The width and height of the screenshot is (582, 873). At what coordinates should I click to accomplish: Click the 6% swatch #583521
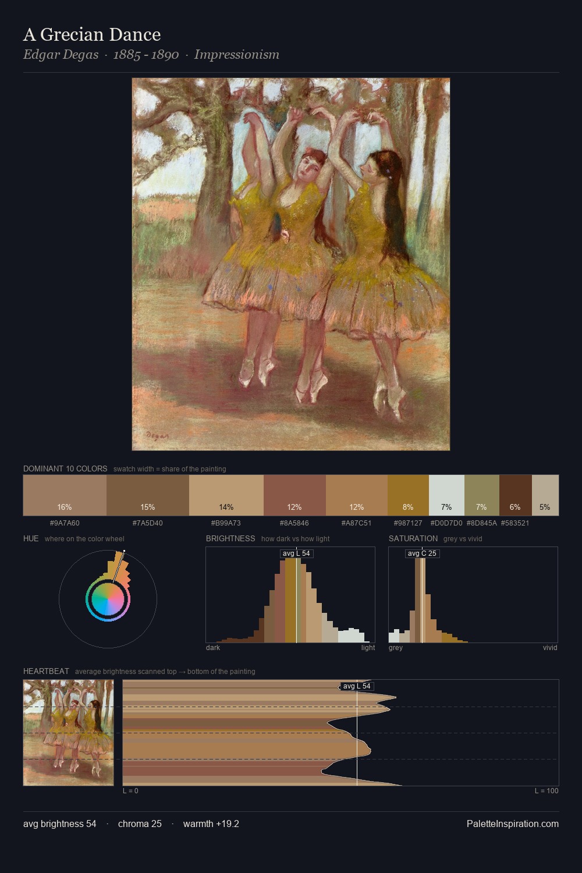(x=516, y=495)
